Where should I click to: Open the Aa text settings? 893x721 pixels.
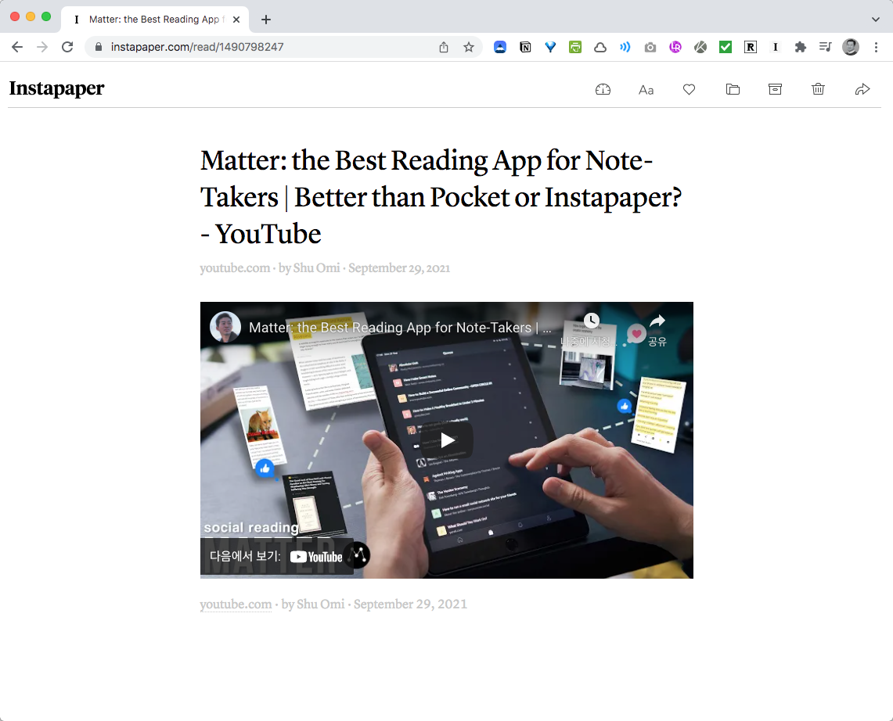tap(646, 90)
